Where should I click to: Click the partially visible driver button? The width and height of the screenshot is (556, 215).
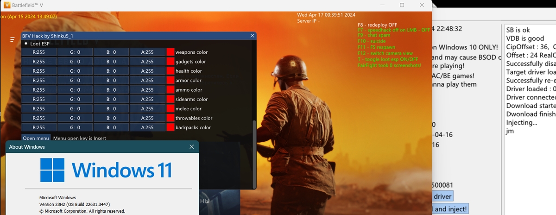pyautogui.click(x=442, y=196)
